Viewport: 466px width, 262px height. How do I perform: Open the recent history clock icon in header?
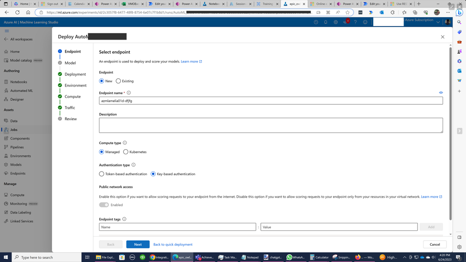[x=316, y=22]
